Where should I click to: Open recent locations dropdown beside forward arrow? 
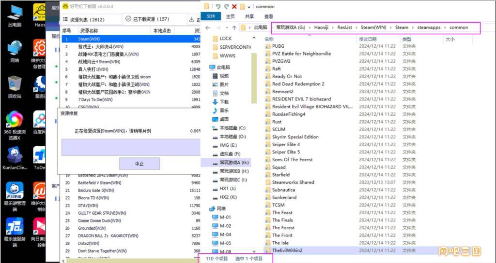pos(227,28)
